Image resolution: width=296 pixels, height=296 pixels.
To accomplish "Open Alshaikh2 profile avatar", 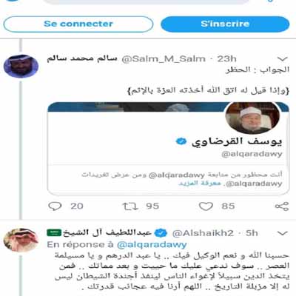I will point(21,240).
